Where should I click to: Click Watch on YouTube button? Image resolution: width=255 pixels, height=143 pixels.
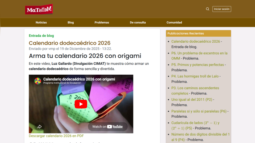[x=108, y=127]
